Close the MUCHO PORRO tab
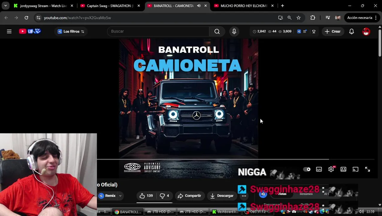 tap(272, 6)
